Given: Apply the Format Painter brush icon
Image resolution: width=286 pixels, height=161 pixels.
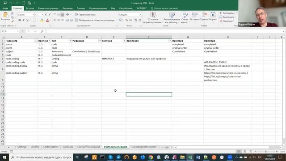Looking at the screenshot, I should [x=12, y=21].
